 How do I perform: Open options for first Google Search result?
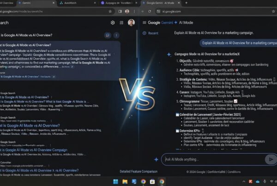[52, 97]
